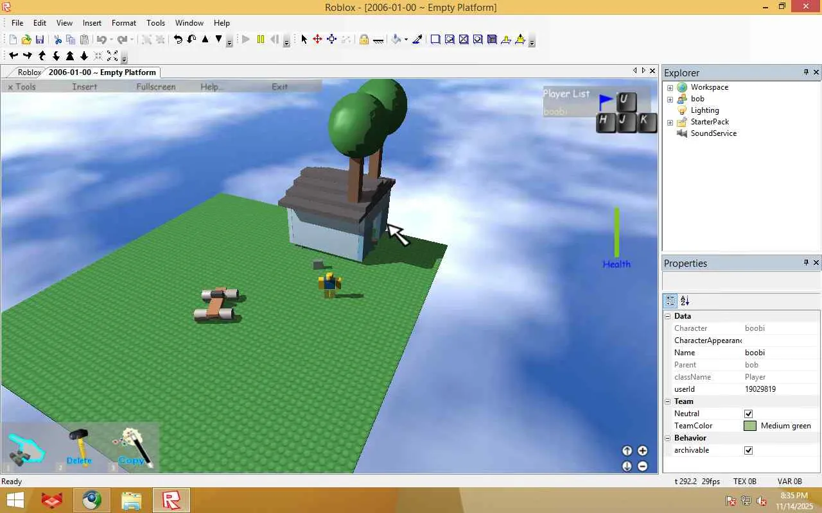The width and height of the screenshot is (822, 513).
Task: Select the crossed-square surface tool
Action: [464, 40]
